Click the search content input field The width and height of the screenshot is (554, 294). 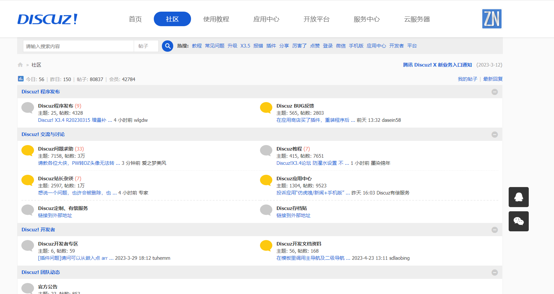click(x=78, y=46)
